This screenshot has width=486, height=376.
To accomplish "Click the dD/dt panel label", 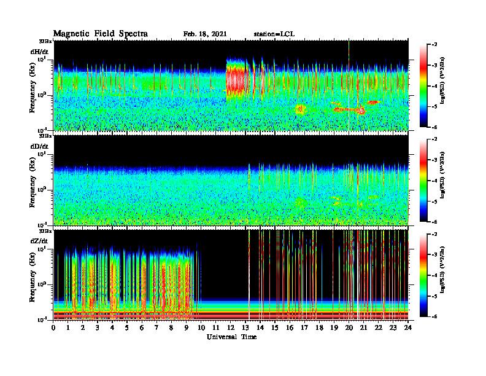I will [x=39, y=146].
